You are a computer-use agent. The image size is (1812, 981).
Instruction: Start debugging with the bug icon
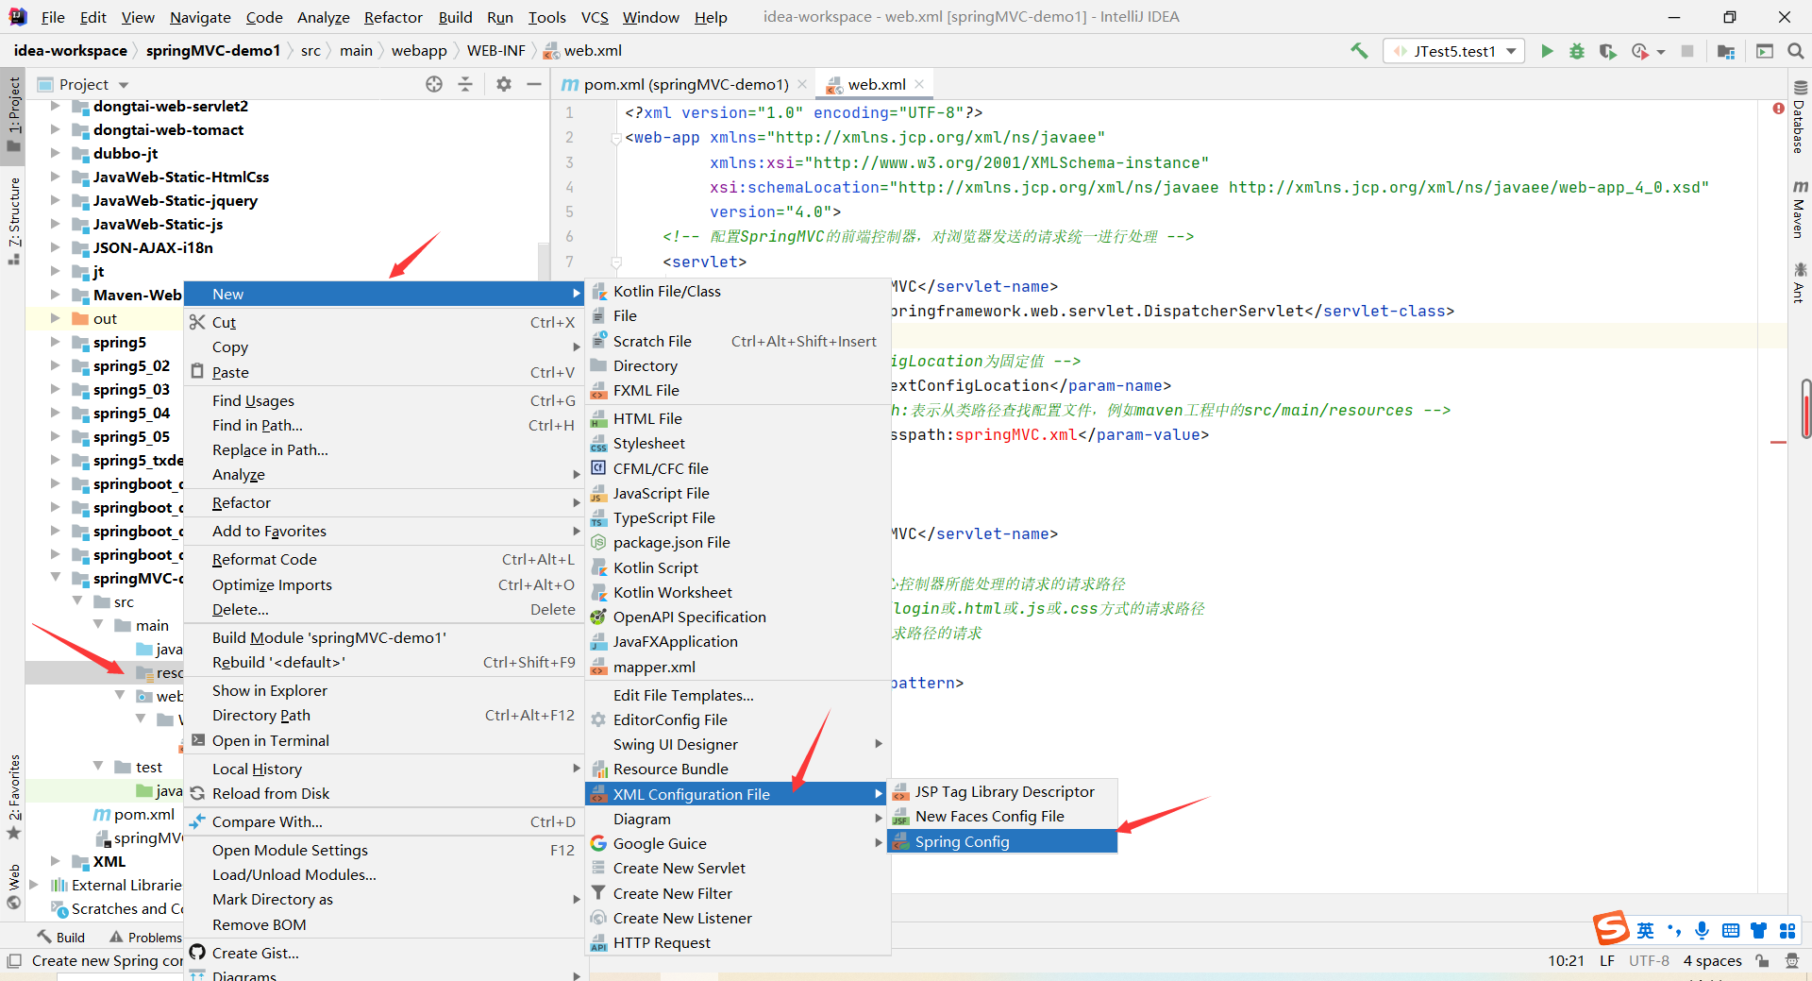coord(1577,51)
